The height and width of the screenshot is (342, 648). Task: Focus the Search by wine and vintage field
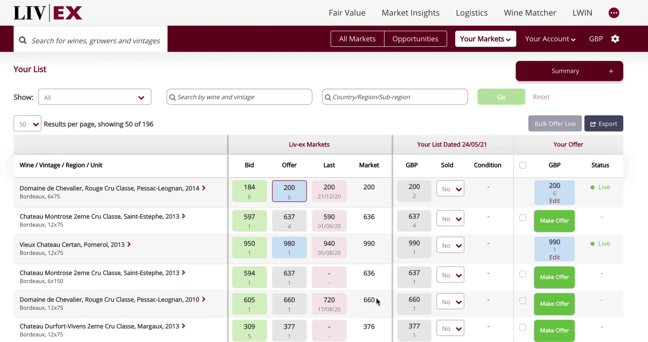point(239,97)
